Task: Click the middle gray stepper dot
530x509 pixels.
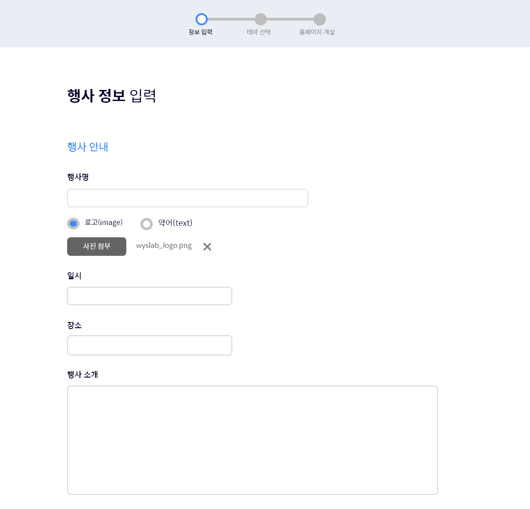Action: pos(260,19)
